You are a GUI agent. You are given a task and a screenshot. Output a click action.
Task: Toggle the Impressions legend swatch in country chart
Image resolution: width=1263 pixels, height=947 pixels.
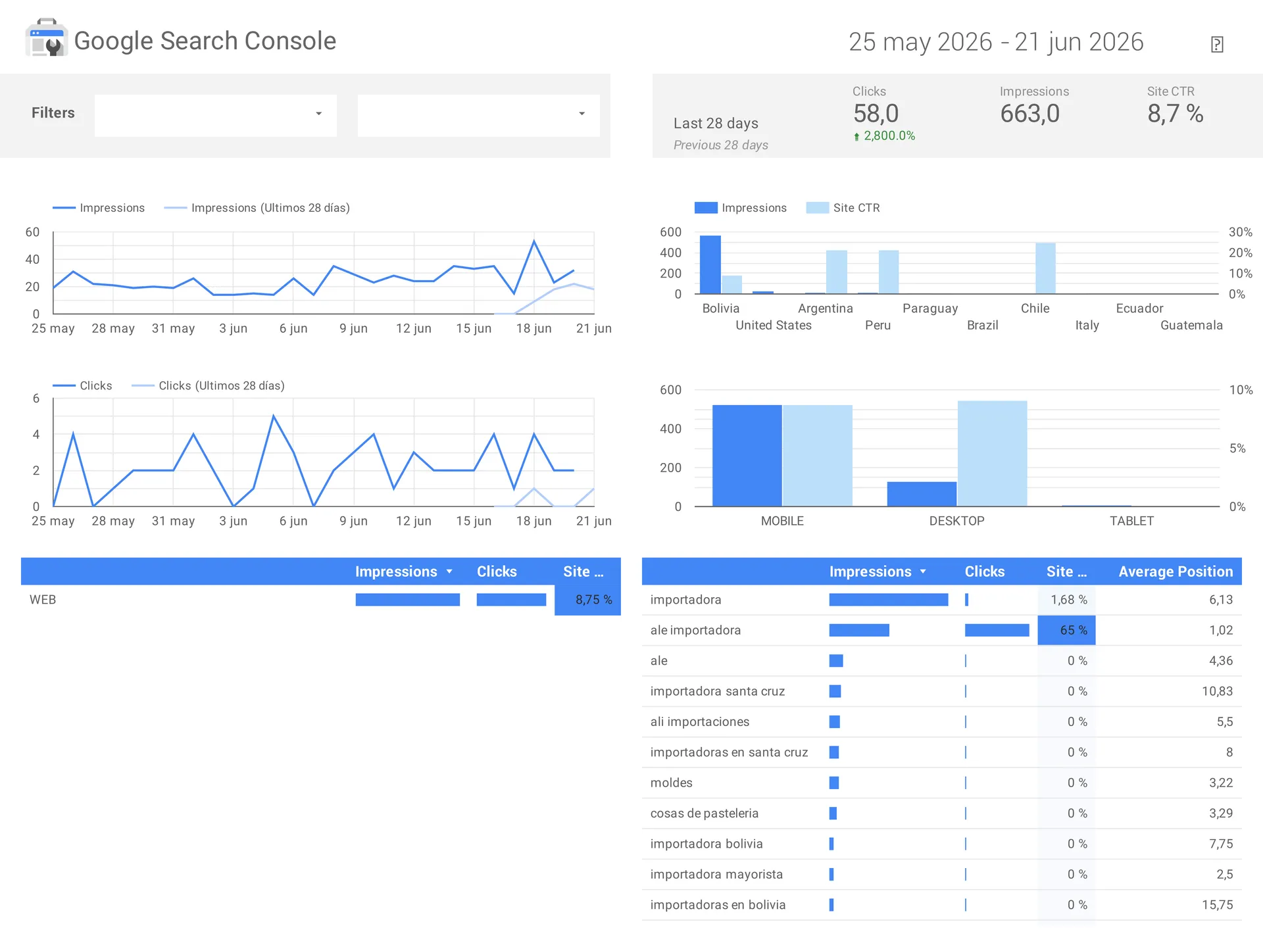pyautogui.click(x=706, y=208)
